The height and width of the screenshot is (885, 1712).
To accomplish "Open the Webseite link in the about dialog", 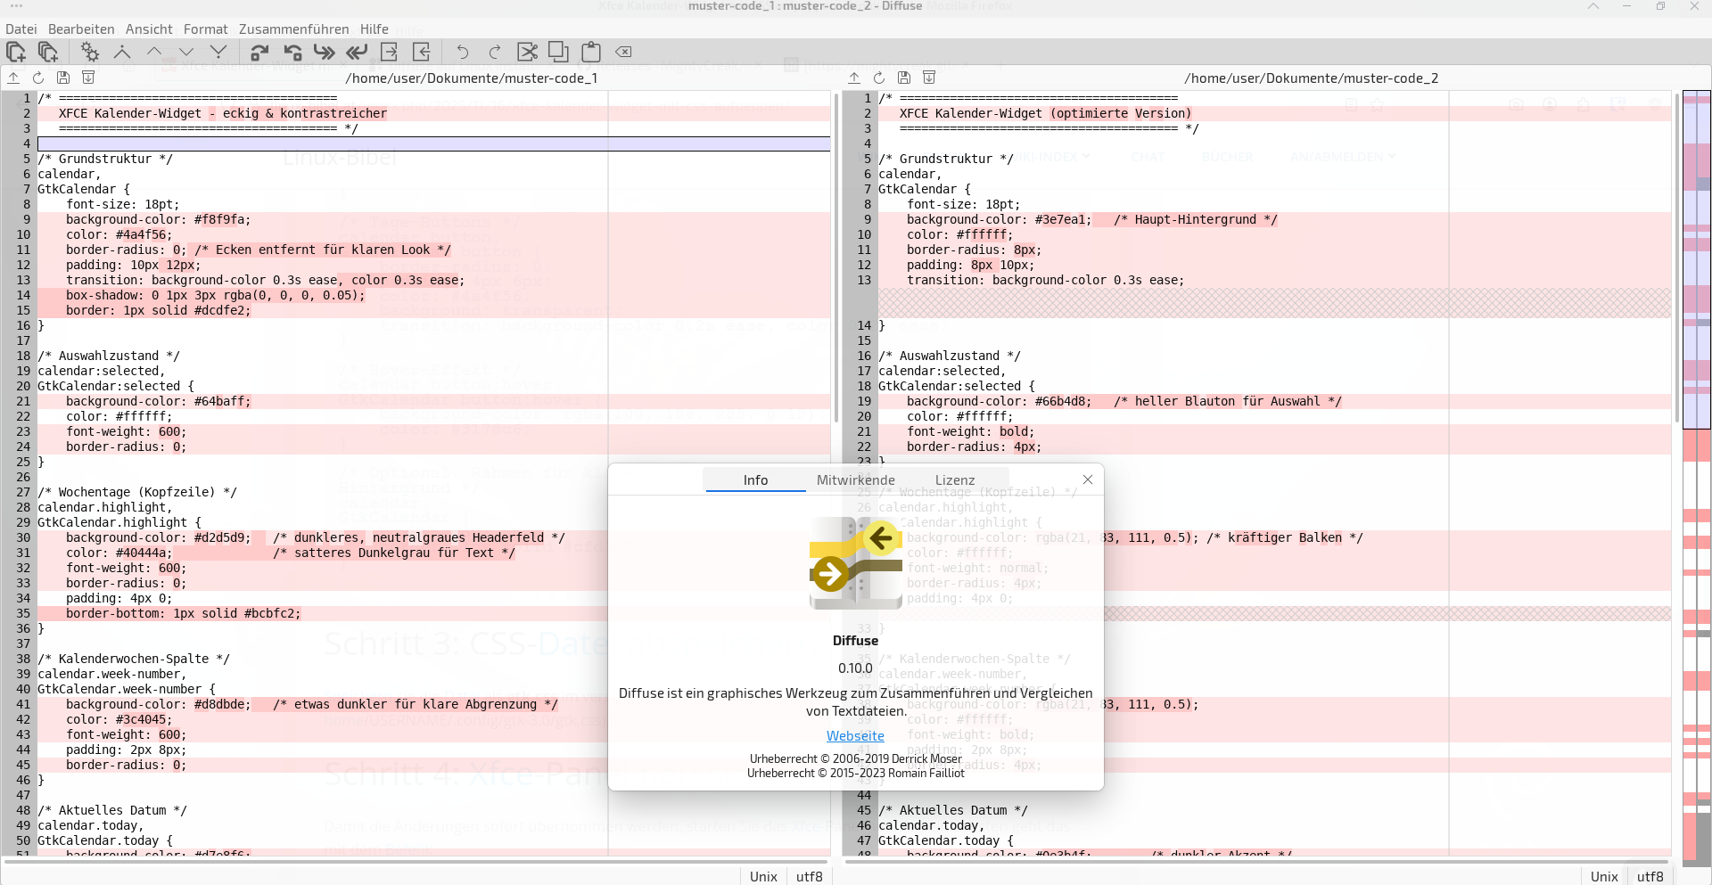I will click(855, 736).
